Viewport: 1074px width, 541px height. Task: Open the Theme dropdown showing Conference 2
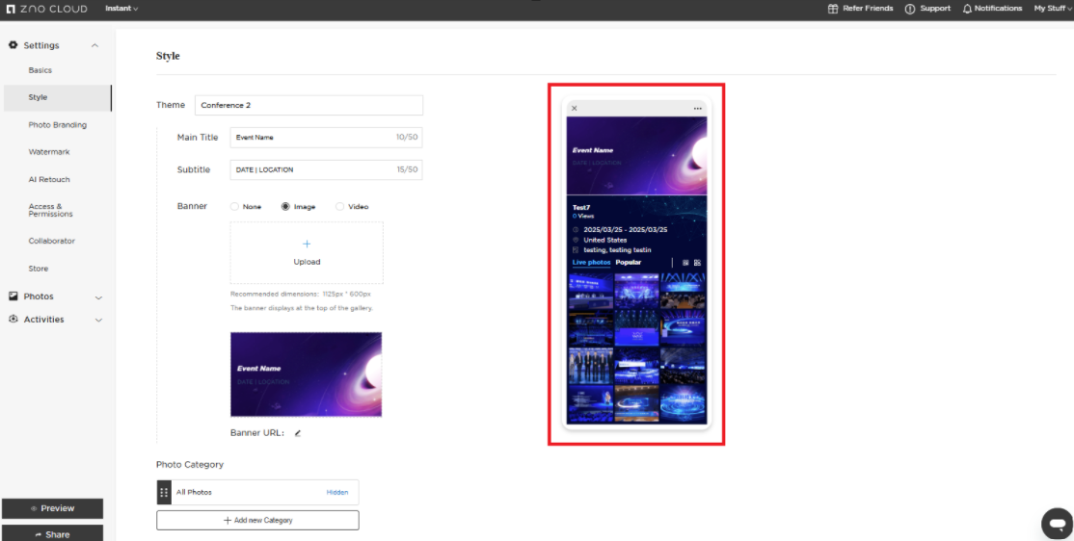[x=309, y=105]
